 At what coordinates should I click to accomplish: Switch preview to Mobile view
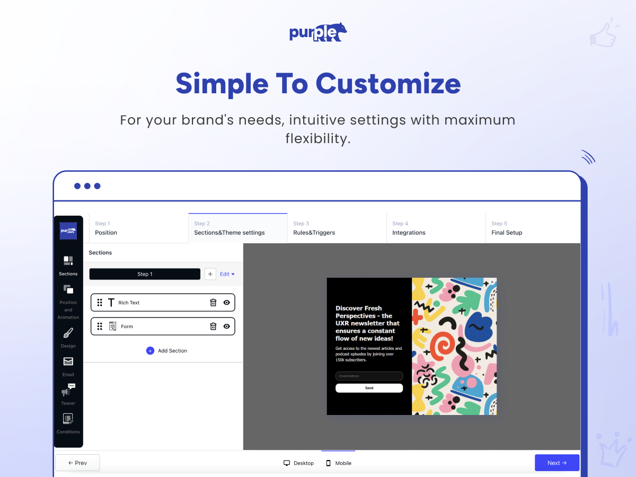point(339,463)
